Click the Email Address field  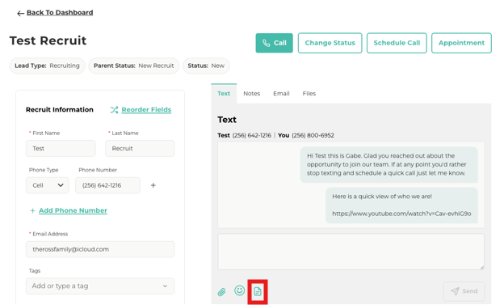tap(100, 249)
